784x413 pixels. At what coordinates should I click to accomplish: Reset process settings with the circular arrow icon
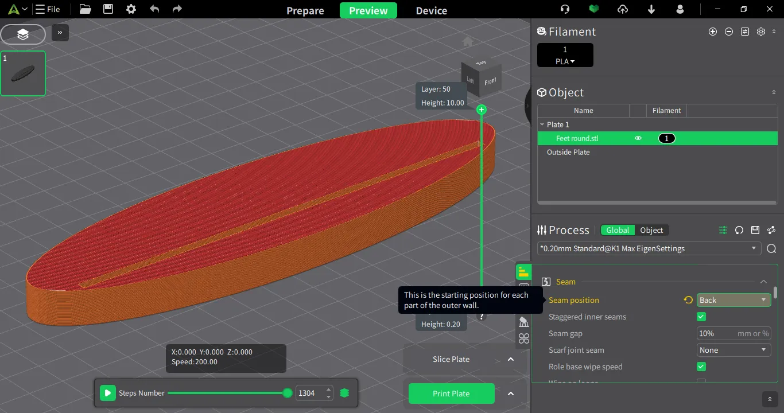[739, 230]
